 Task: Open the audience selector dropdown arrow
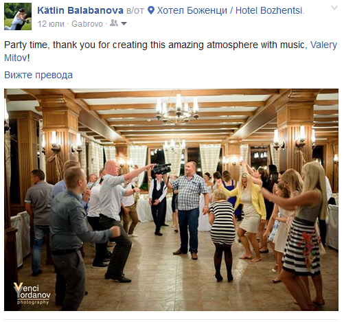(x=124, y=23)
